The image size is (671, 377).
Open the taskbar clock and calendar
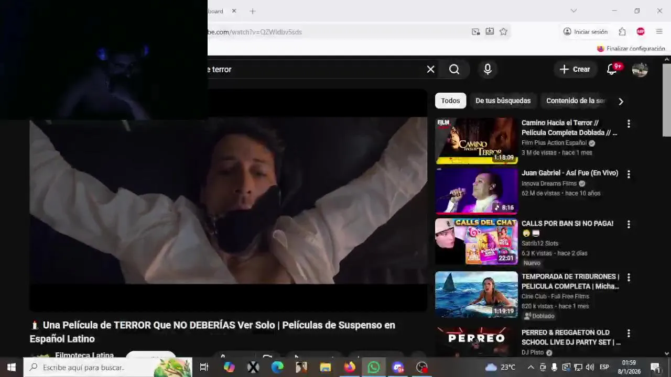click(629, 367)
